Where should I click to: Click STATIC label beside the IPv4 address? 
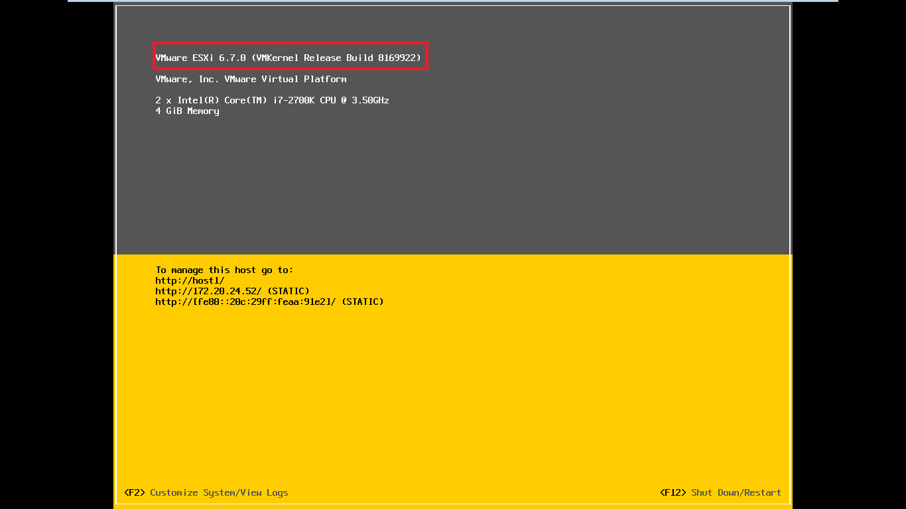point(289,291)
